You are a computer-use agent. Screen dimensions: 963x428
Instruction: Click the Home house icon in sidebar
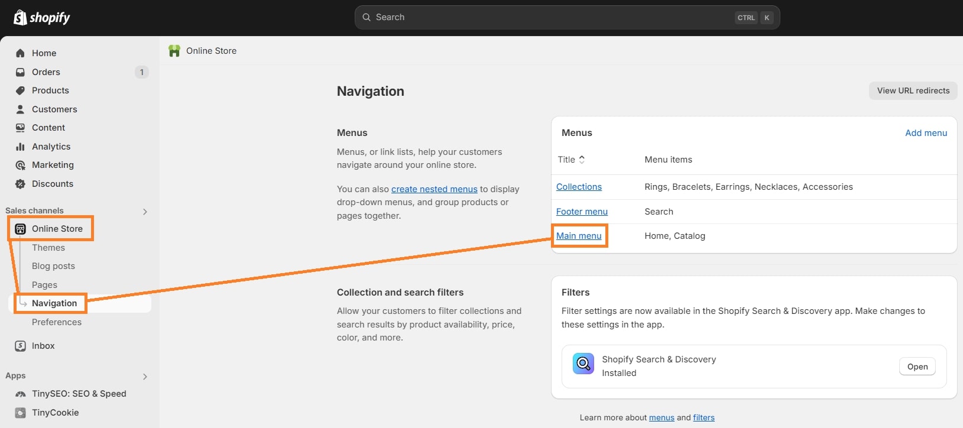[x=20, y=53]
